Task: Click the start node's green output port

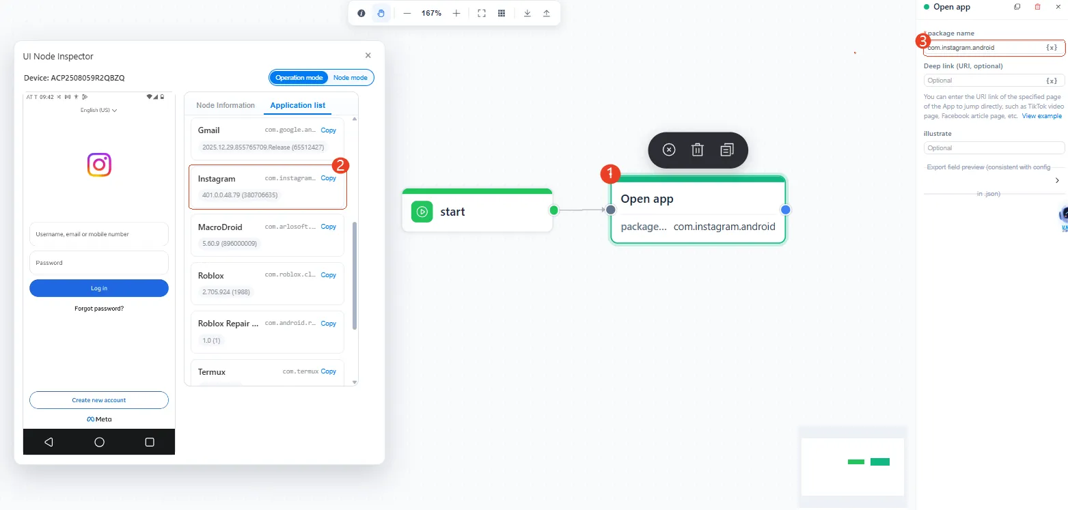Action: 554,210
